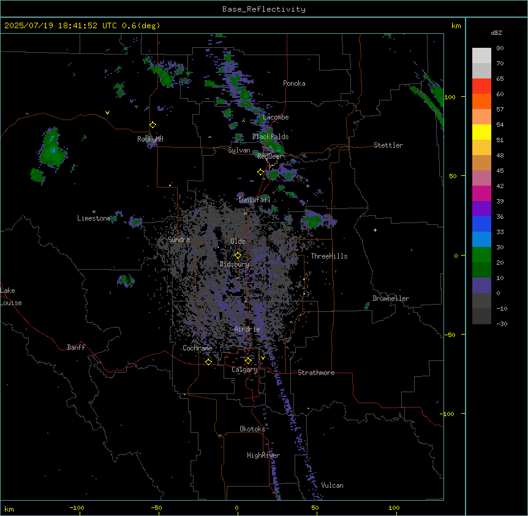Pick the red 60-65 dBZ legend swatch
528x516 pixels.
[481, 86]
